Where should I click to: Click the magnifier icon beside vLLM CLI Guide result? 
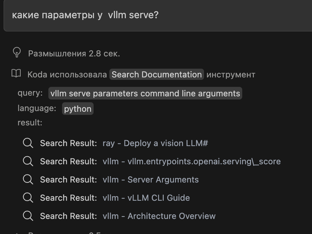tap(28, 198)
